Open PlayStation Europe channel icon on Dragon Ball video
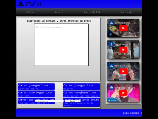The width and height of the screenshot is (158, 119). [111, 88]
